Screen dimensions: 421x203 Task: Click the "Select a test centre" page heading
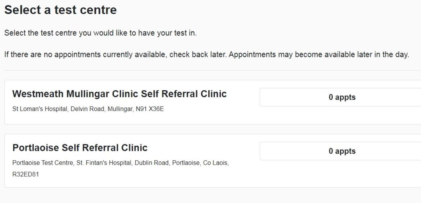tap(60, 10)
